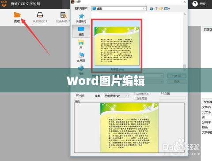Image resolution: width=212 pixels, height=161 pixels.
Task: Click the create new folder icon
Action: (x=161, y=9)
